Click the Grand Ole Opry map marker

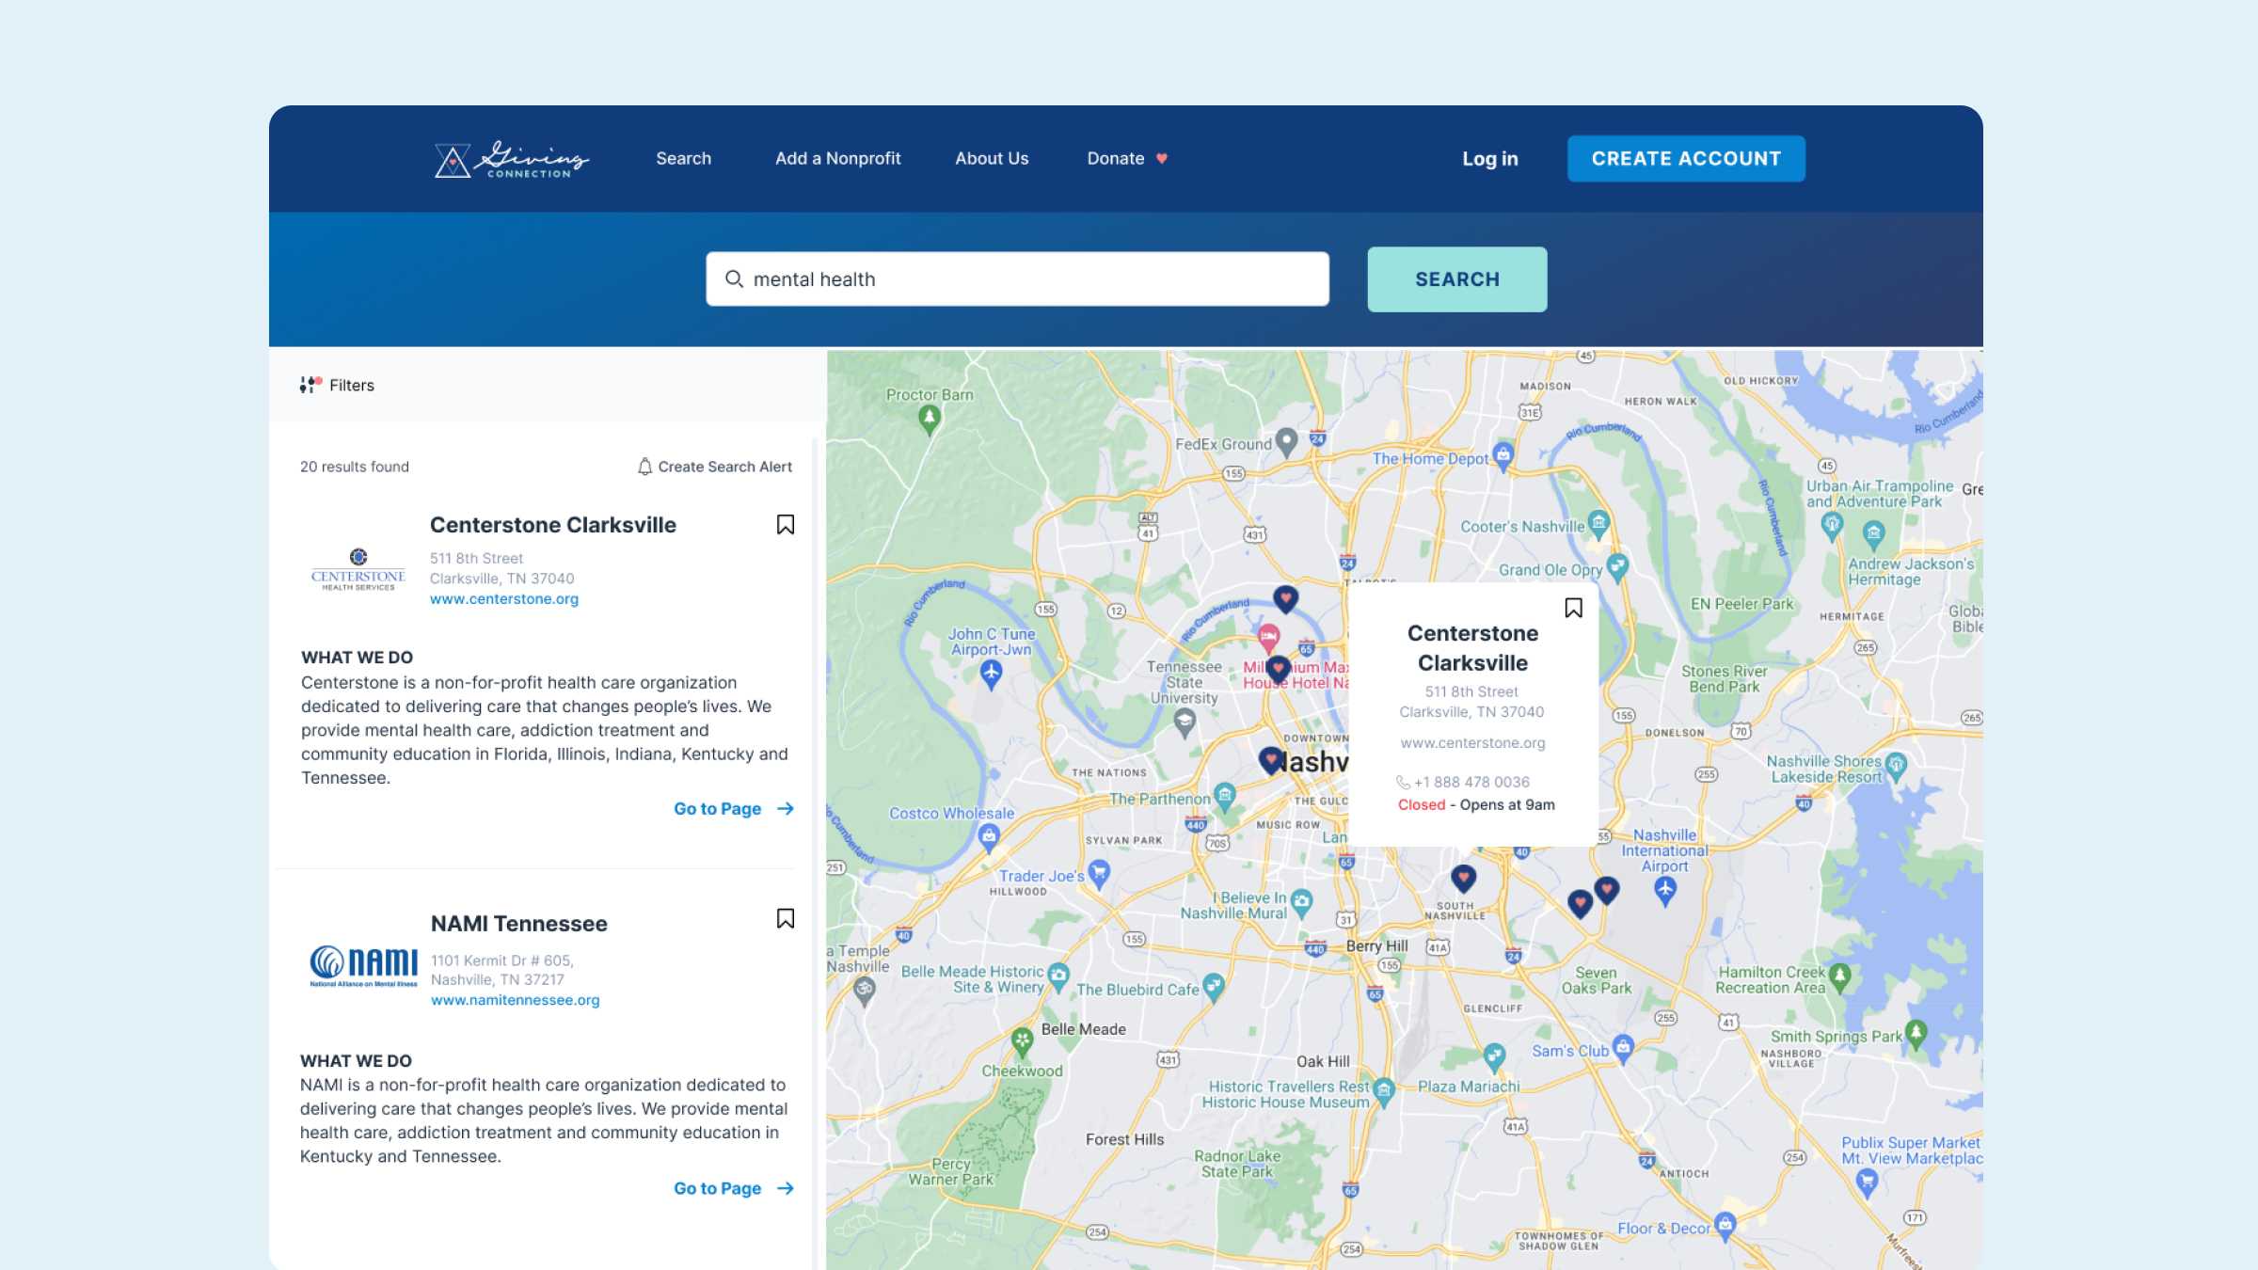(x=1617, y=567)
